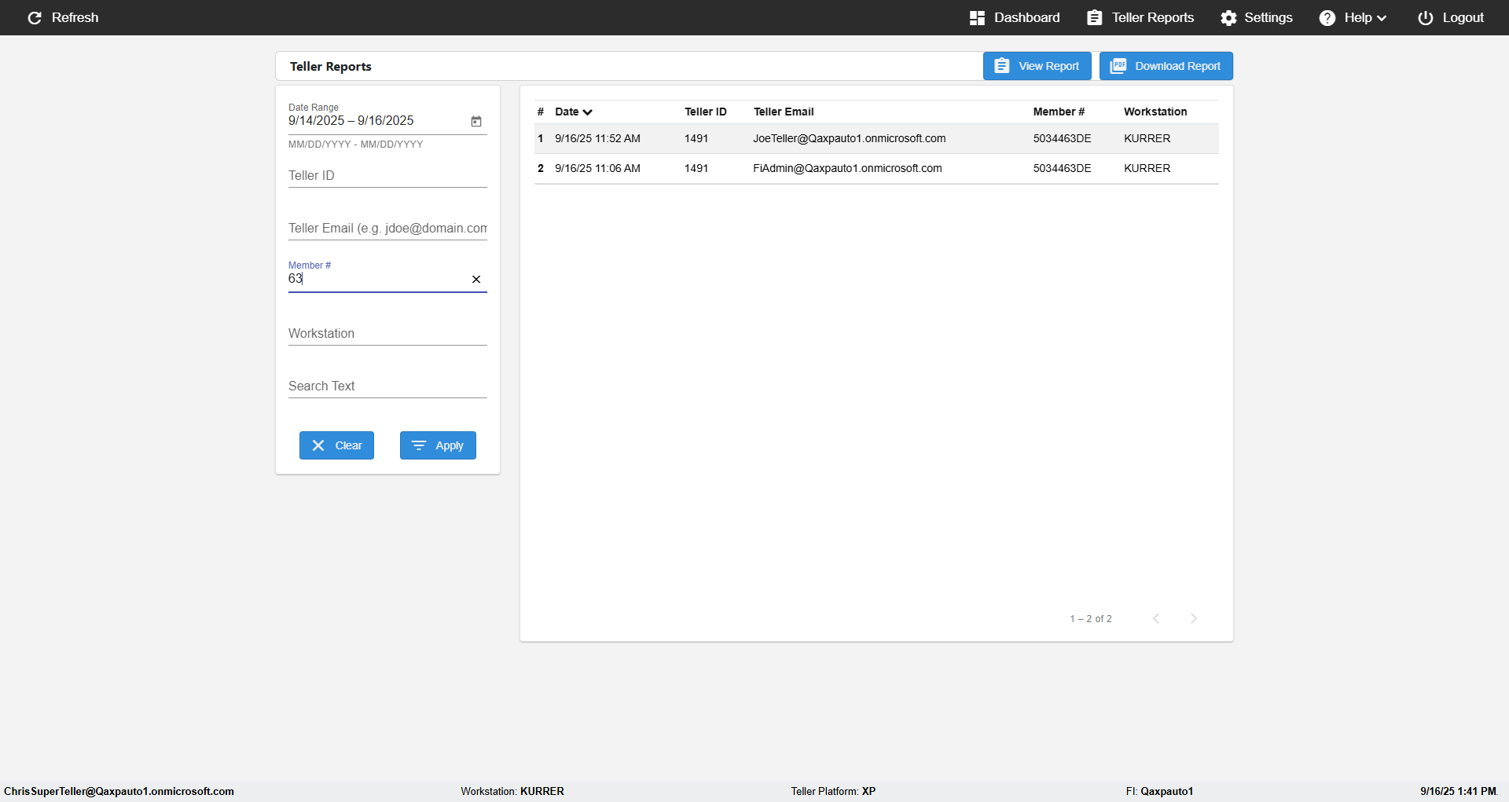Click Logout in the top navigation
Screen dimensions: 1509x802
(x=1451, y=17)
